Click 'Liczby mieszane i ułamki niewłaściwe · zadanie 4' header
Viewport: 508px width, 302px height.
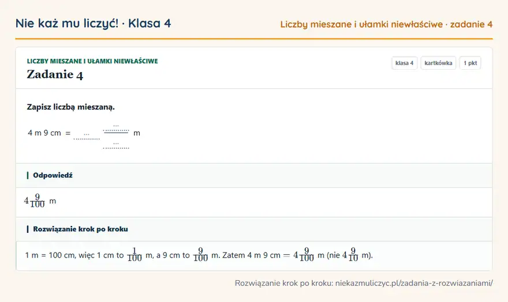tap(386, 25)
